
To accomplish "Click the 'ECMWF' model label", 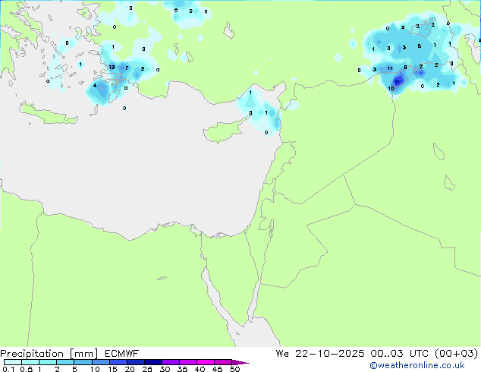I will (x=122, y=354).
